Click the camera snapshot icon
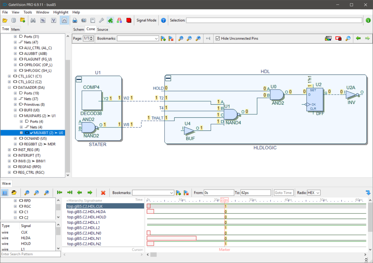This screenshot has width=373, height=263. point(84,20)
